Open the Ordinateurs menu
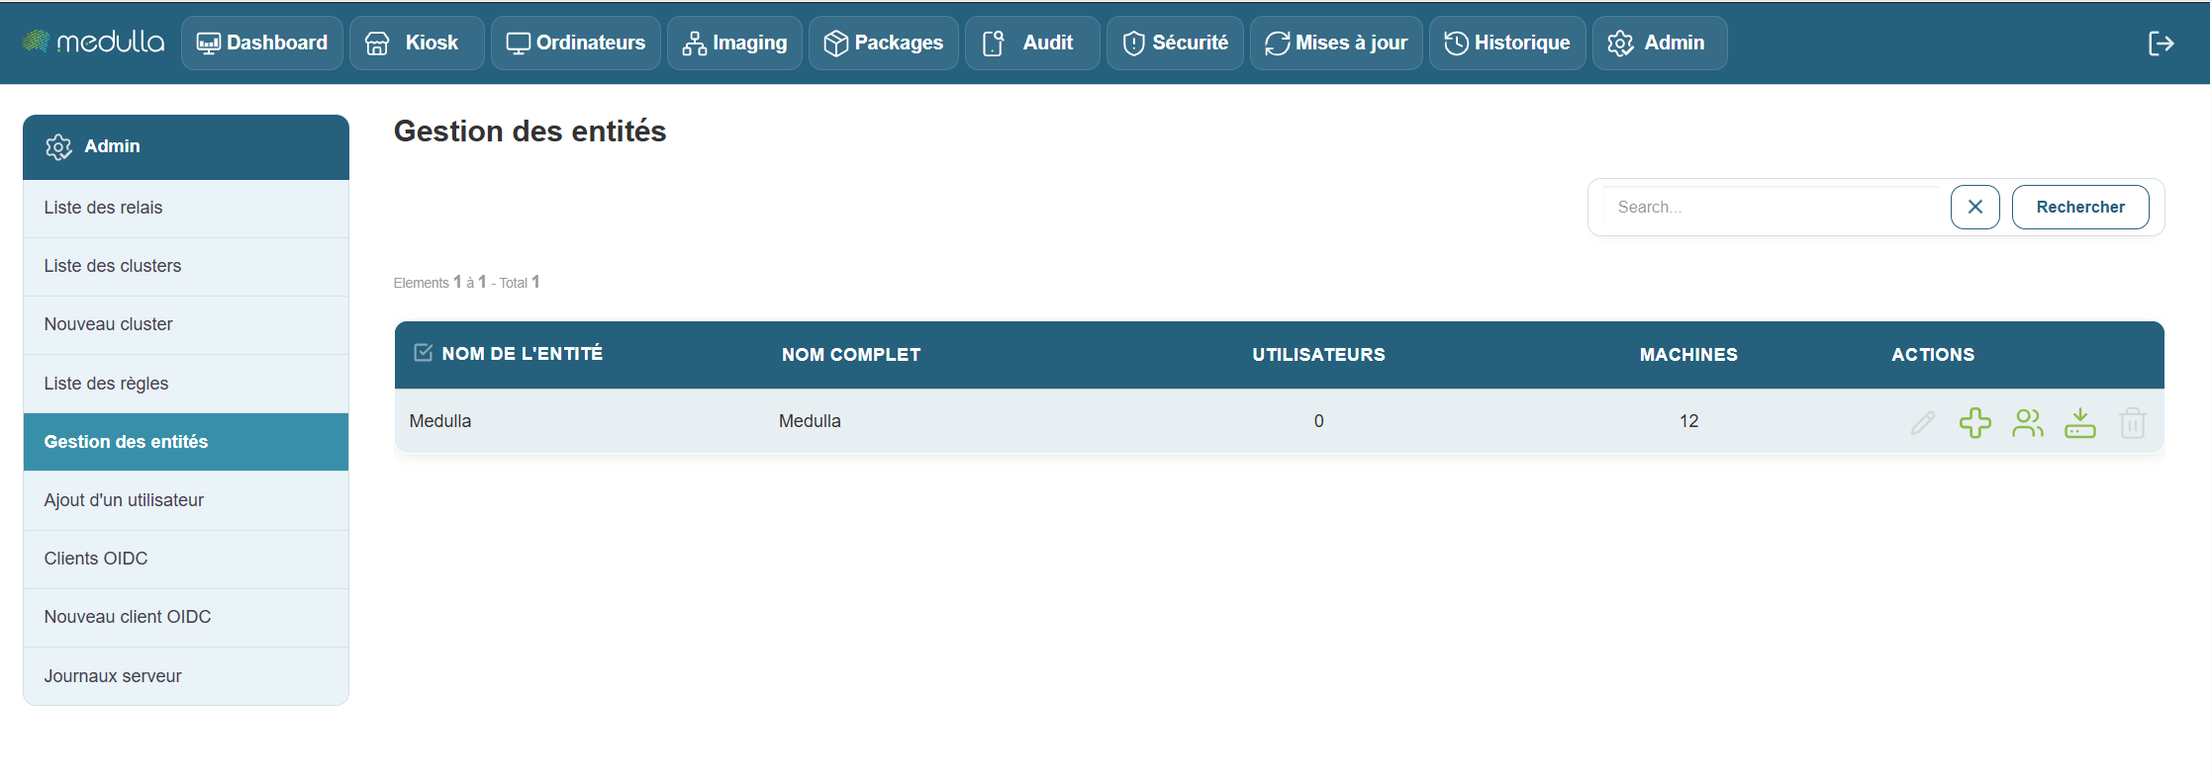2212x783 pixels. (x=576, y=43)
